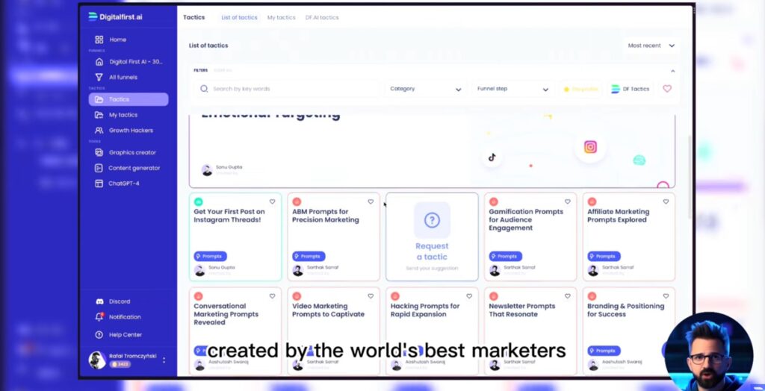Click Sarthak Sarraf author on ABM Prompts card
Image resolution: width=765 pixels, height=391 pixels.
(x=323, y=267)
